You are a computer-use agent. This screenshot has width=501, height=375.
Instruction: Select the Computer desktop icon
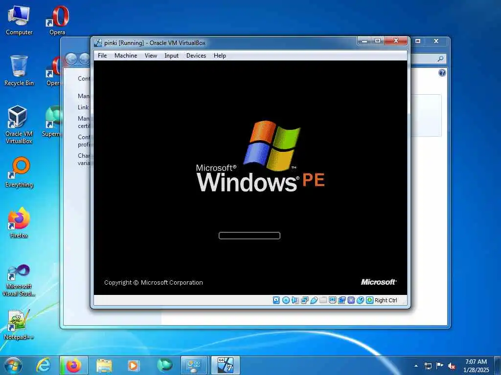pyautogui.click(x=19, y=21)
